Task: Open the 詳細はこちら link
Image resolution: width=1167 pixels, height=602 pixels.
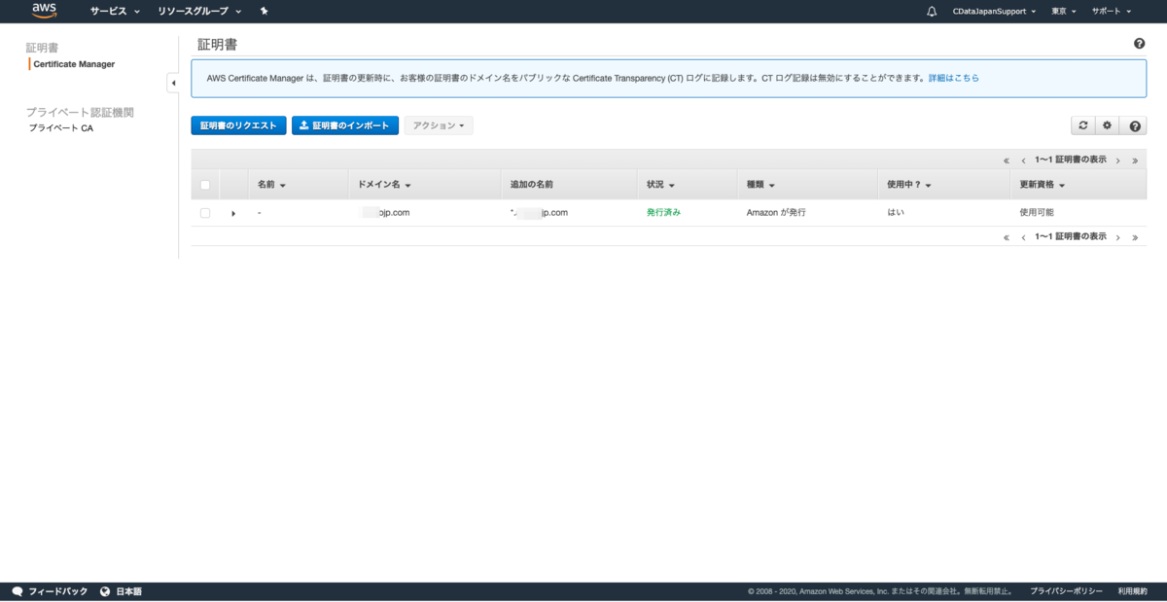Action: [x=954, y=78]
